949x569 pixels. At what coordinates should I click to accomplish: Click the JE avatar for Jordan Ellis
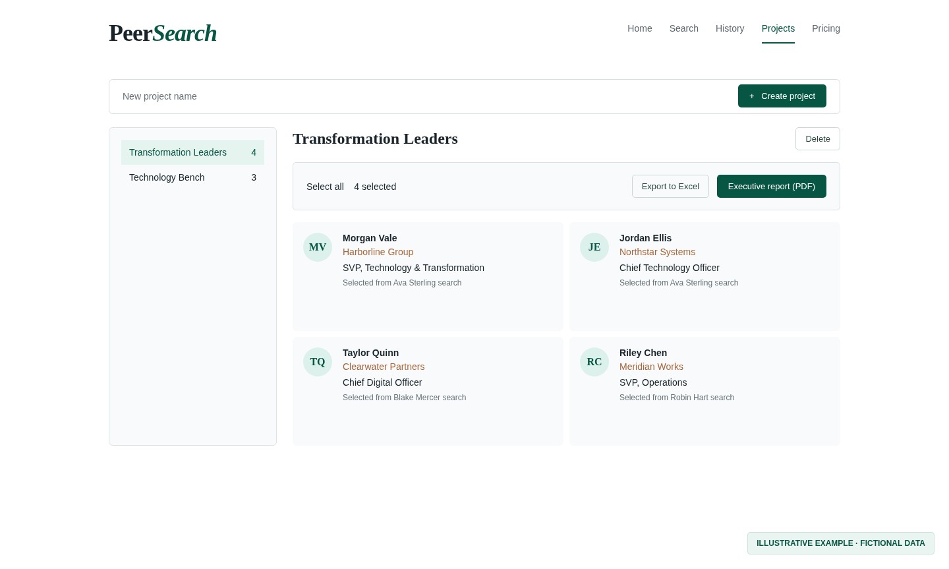pos(594,247)
